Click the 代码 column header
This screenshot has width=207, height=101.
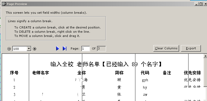pyautogui.click(x=145, y=73)
